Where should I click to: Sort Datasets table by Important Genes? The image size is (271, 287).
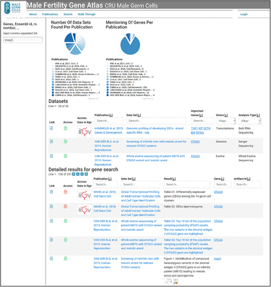[x=201, y=115]
